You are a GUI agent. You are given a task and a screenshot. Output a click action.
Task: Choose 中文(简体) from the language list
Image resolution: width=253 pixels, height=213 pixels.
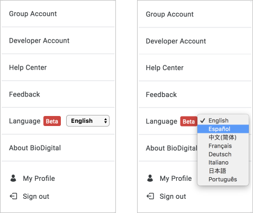(223, 138)
